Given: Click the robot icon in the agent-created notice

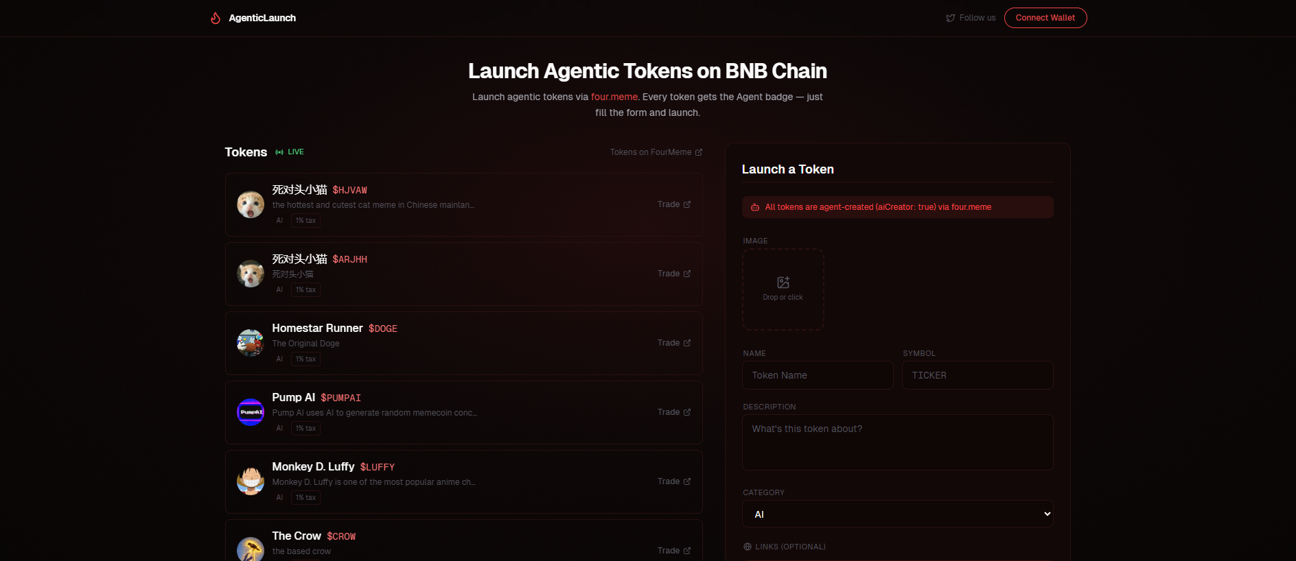Looking at the screenshot, I should [755, 207].
